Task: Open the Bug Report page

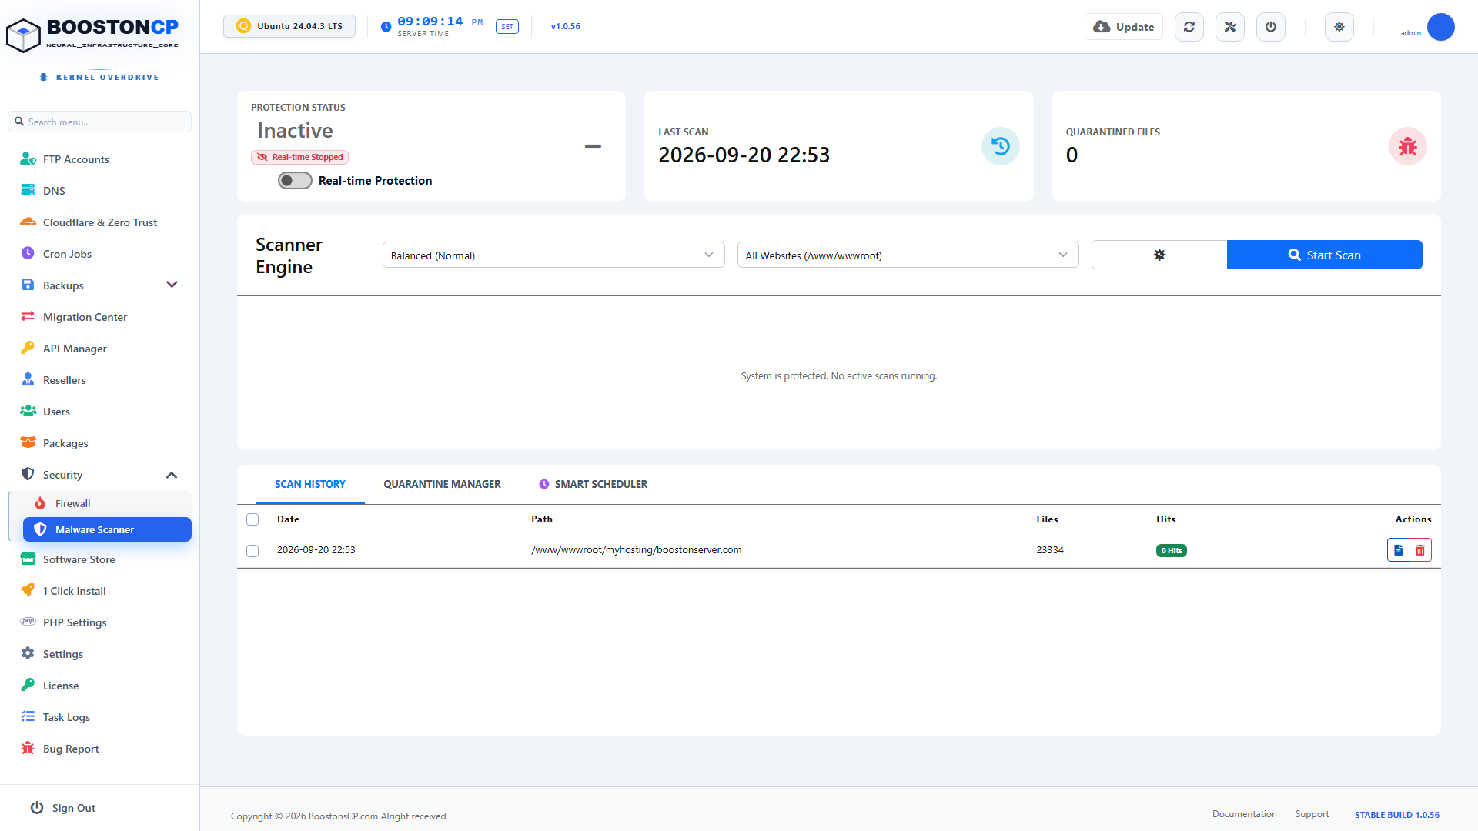Action: tap(100, 749)
